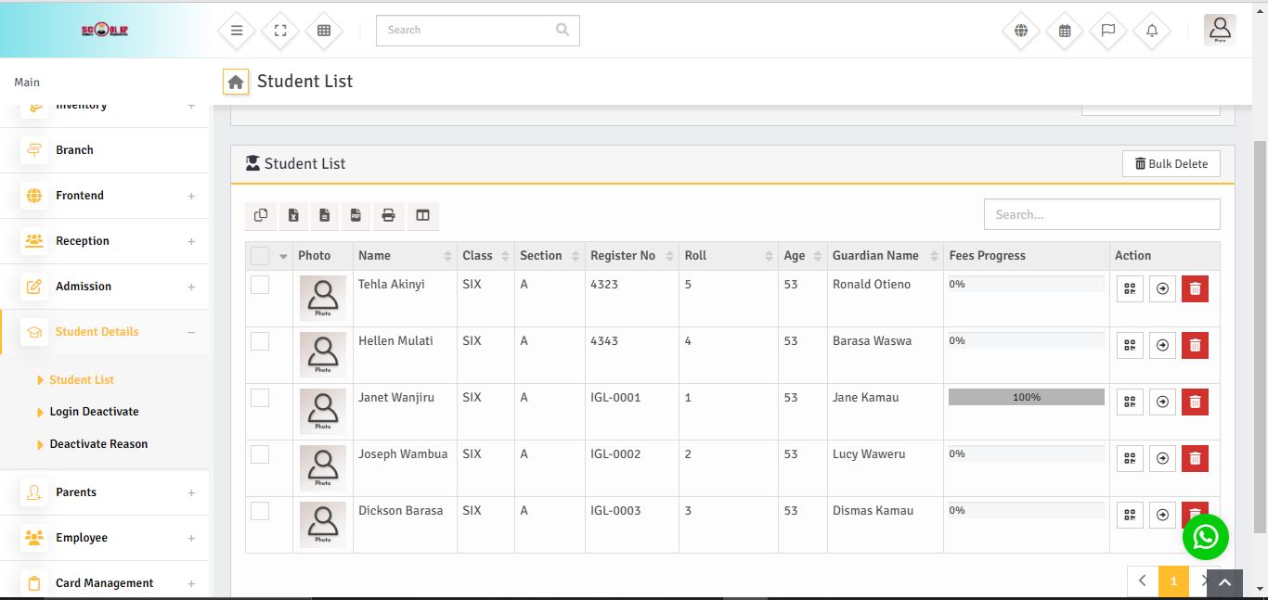Viewport: 1268px width, 600px height.
Task: Toggle the select-all checkbox in table header
Action: coord(260,256)
